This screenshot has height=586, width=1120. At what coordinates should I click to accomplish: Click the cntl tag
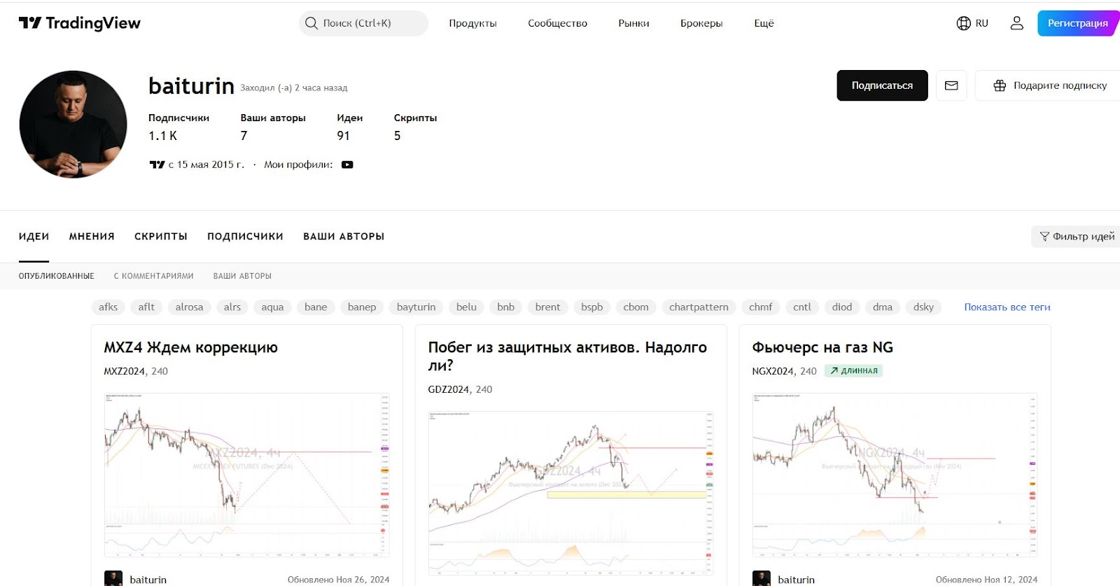click(x=802, y=307)
